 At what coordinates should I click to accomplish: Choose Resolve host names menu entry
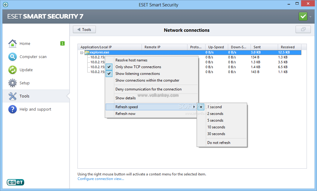[131, 60]
